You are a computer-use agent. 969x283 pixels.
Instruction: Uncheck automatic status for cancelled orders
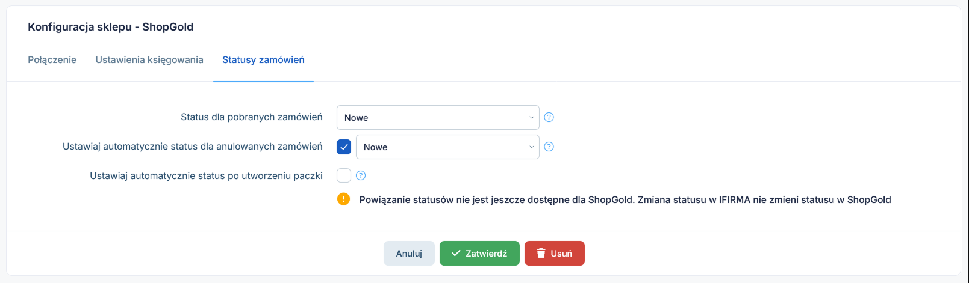(x=344, y=147)
